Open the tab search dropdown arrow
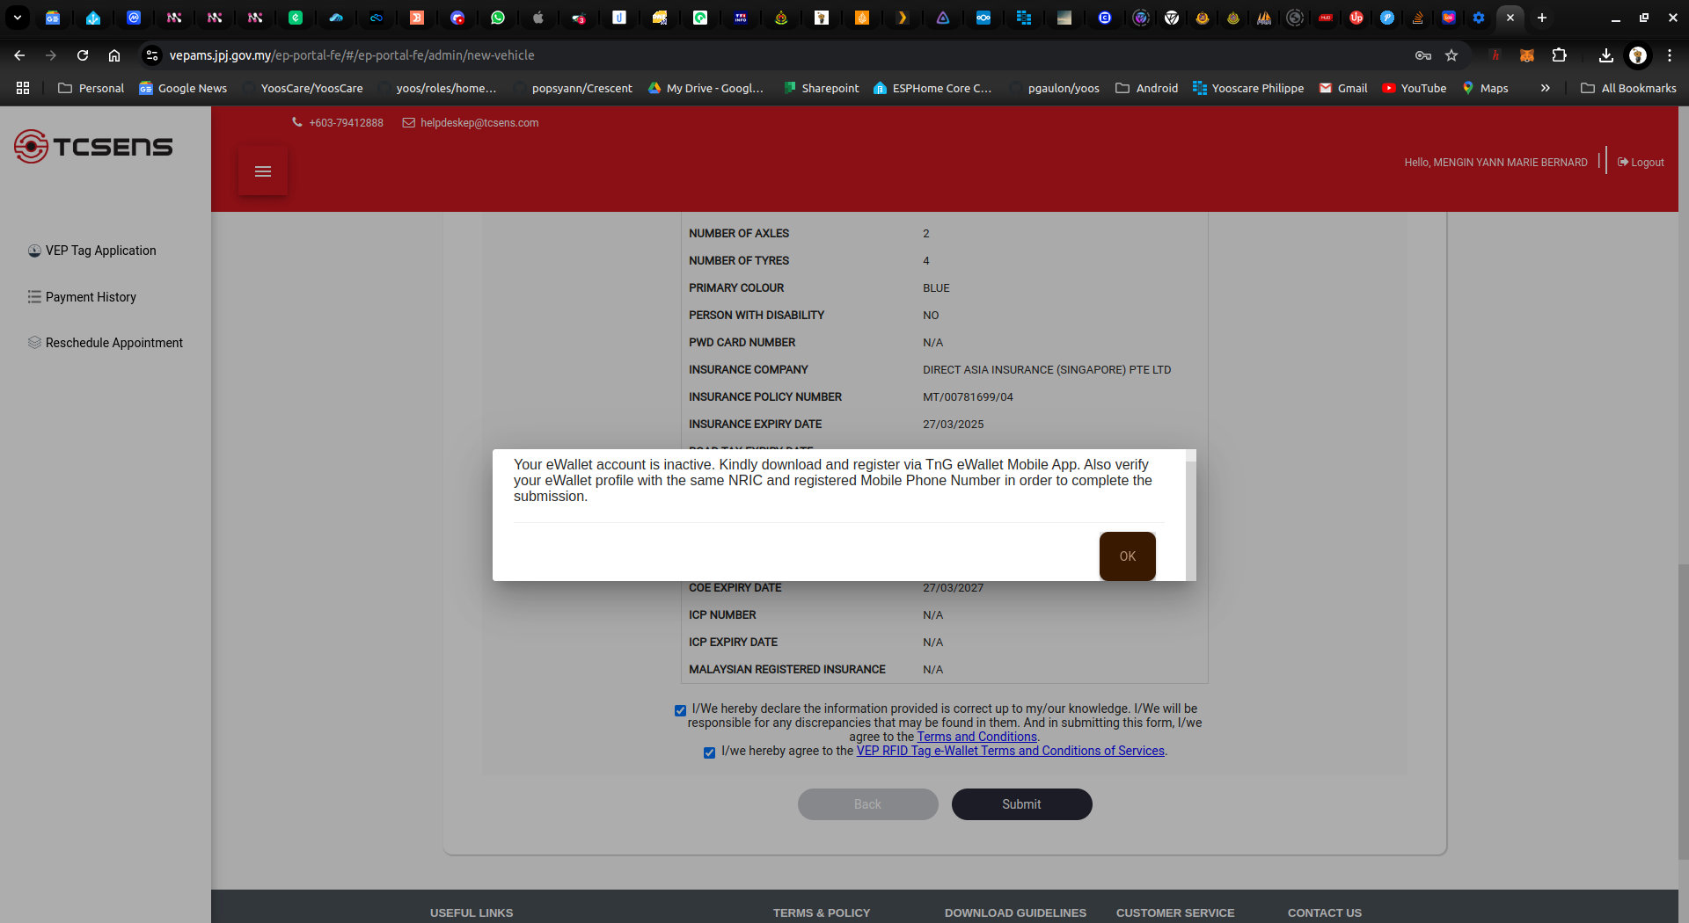1689x923 pixels. (x=17, y=18)
